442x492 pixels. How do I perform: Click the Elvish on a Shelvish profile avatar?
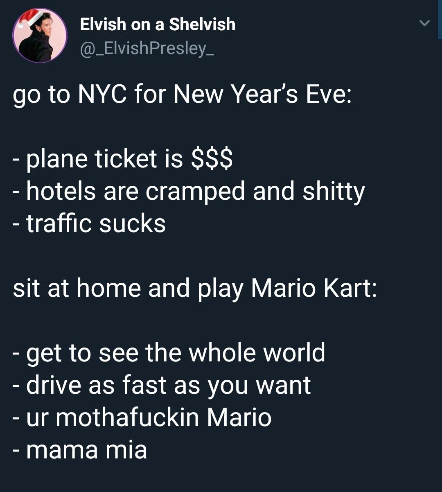(40, 36)
